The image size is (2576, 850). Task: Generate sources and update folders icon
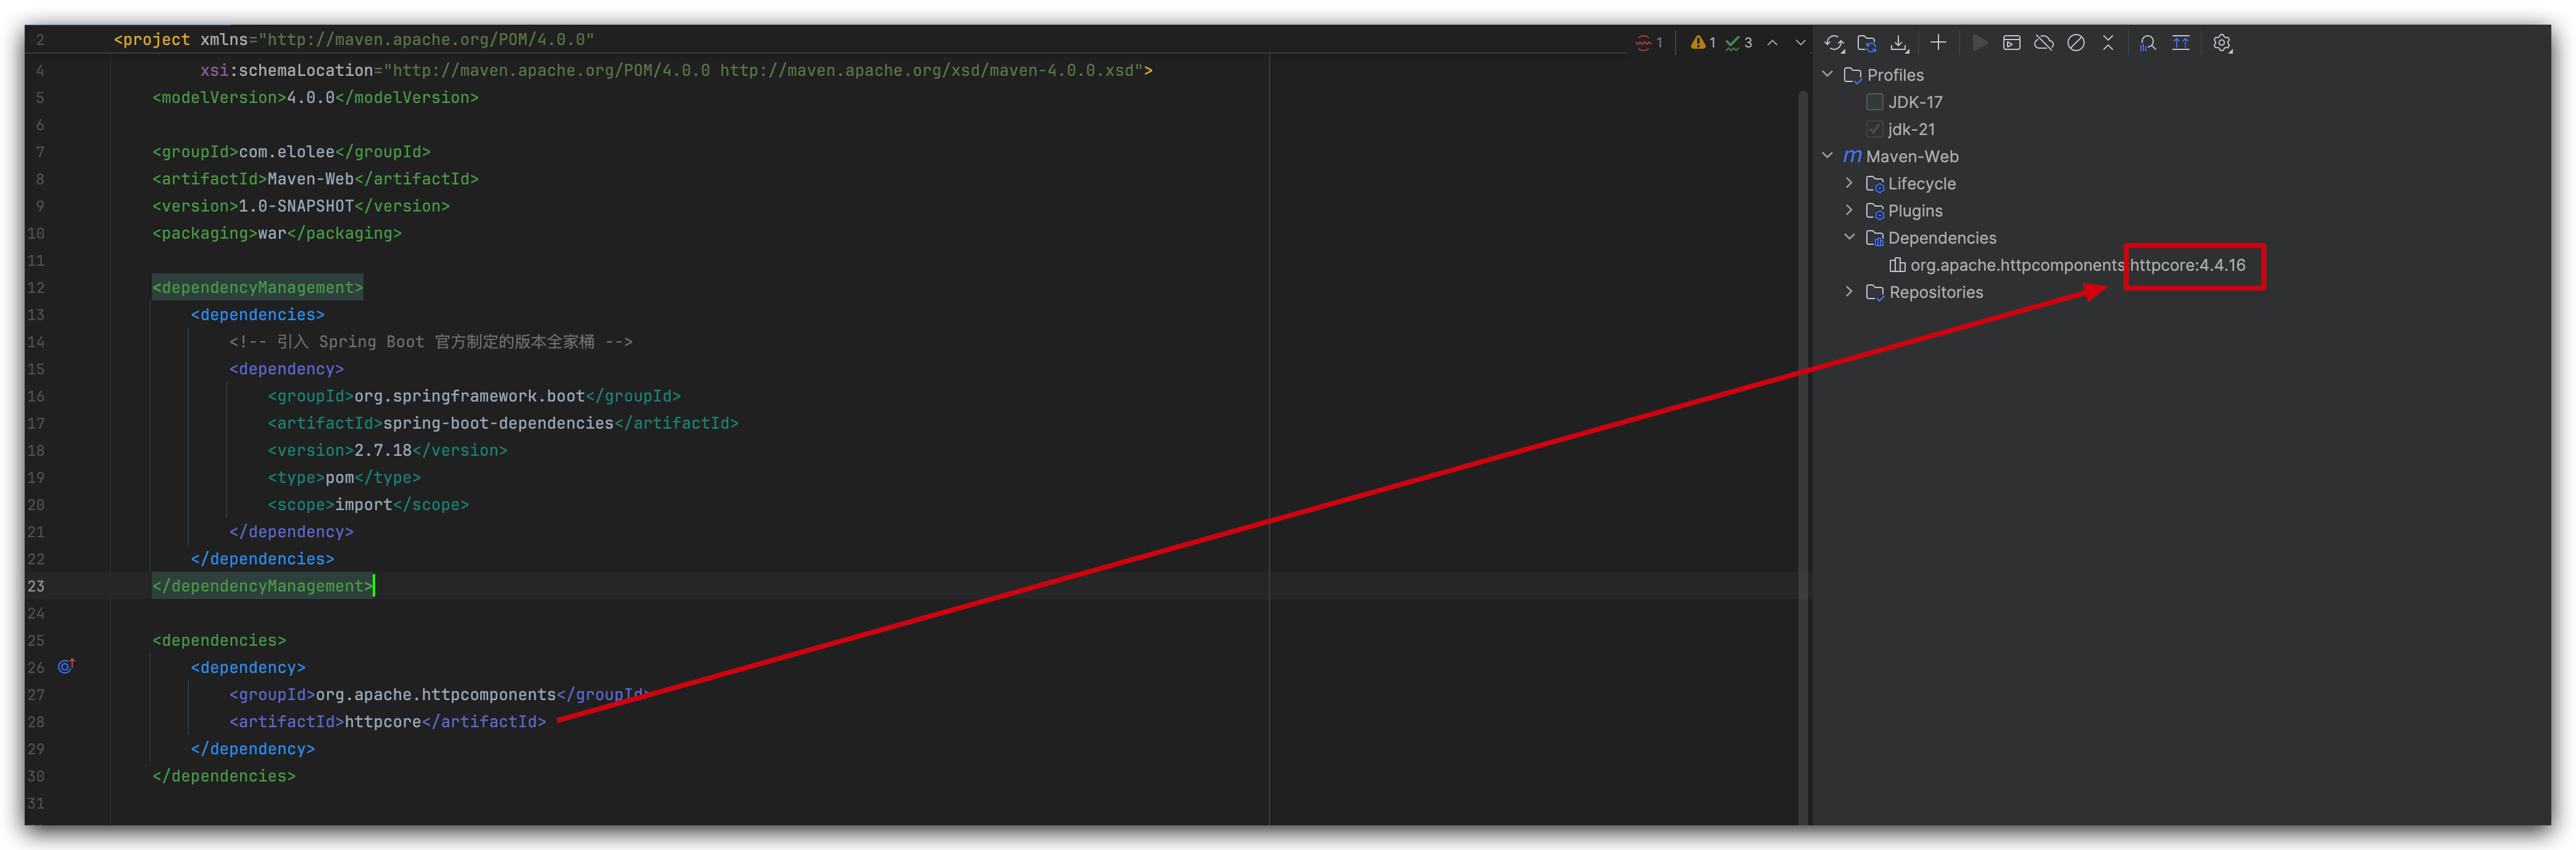coord(1866,43)
